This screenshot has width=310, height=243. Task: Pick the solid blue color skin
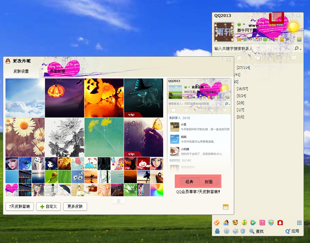tap(12, 177)
